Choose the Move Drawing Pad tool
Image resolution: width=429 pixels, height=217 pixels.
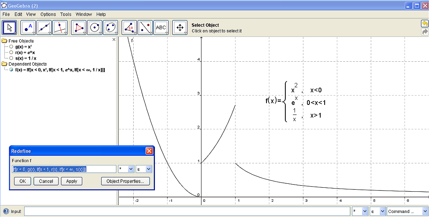coord(180,28)
